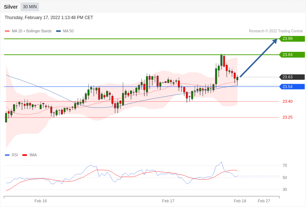
Task: Click the 23.40 red support label
Action: click(x=288, y=101)
